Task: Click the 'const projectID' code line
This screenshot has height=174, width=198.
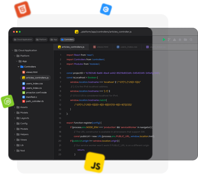Action: click(113, 73)
